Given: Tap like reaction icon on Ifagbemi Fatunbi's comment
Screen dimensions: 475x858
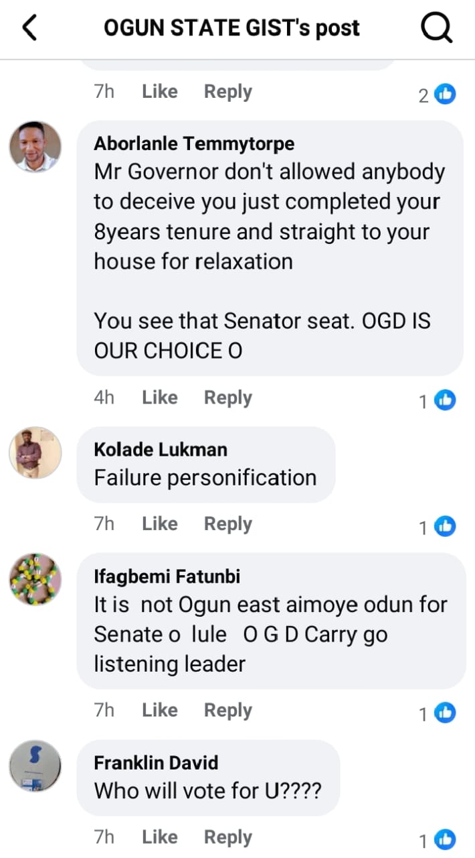Looking at the screenshot, I should click(x=445, y=713).
